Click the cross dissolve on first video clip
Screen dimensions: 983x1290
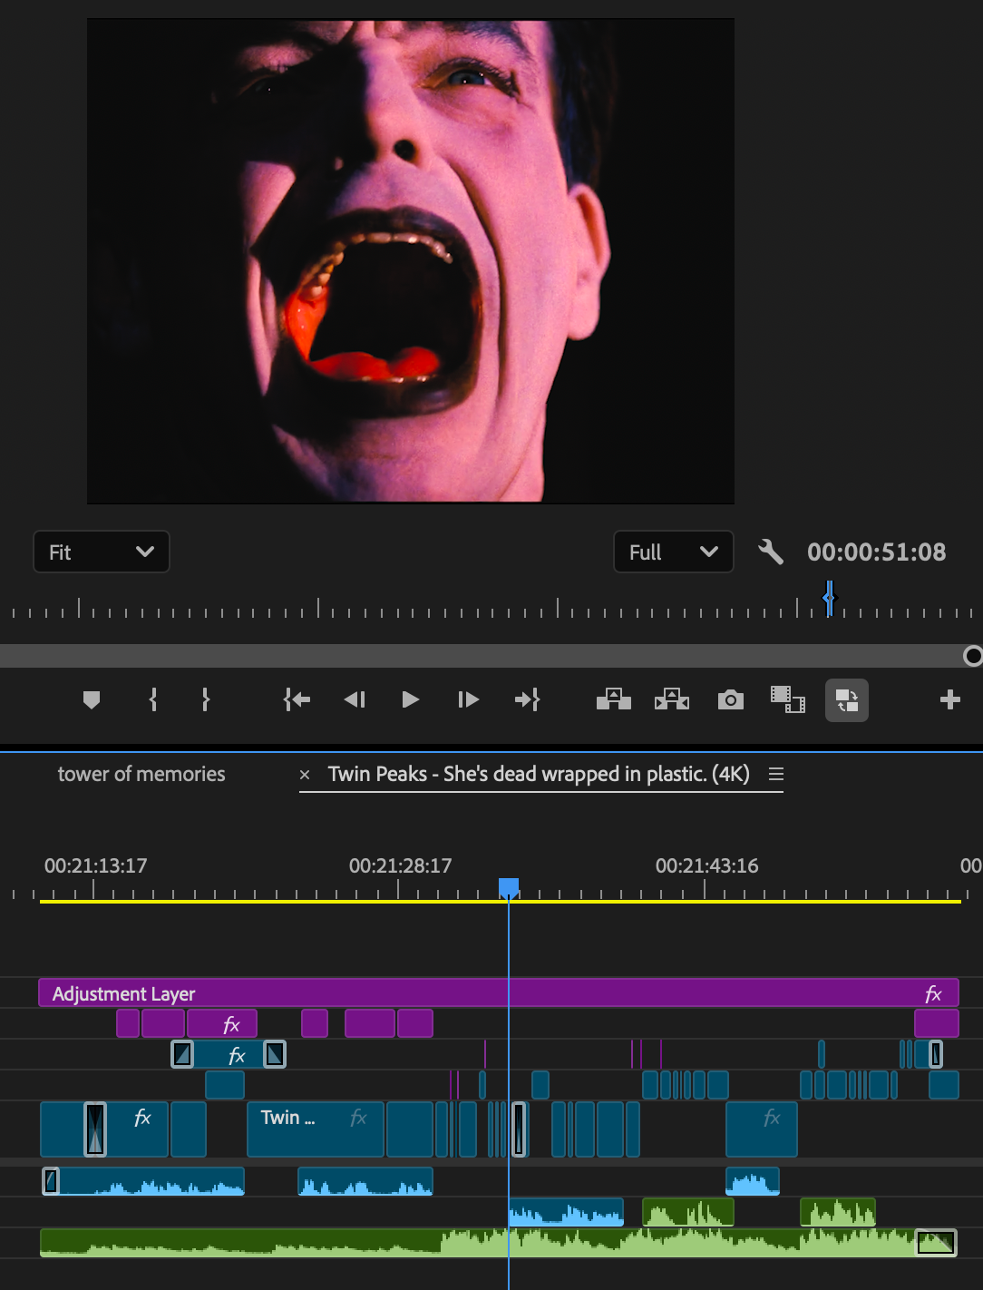pyautogui.click(x=95, y=1129)
